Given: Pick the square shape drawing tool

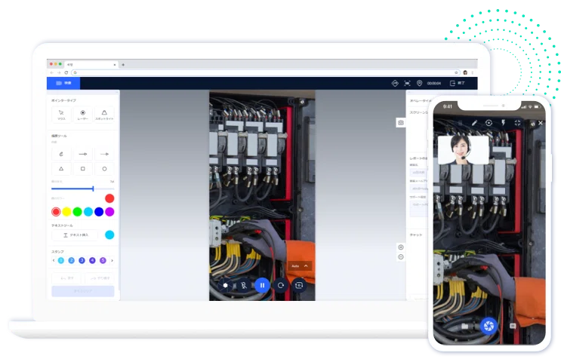Looking at the screenshot, I should (82, 169).
